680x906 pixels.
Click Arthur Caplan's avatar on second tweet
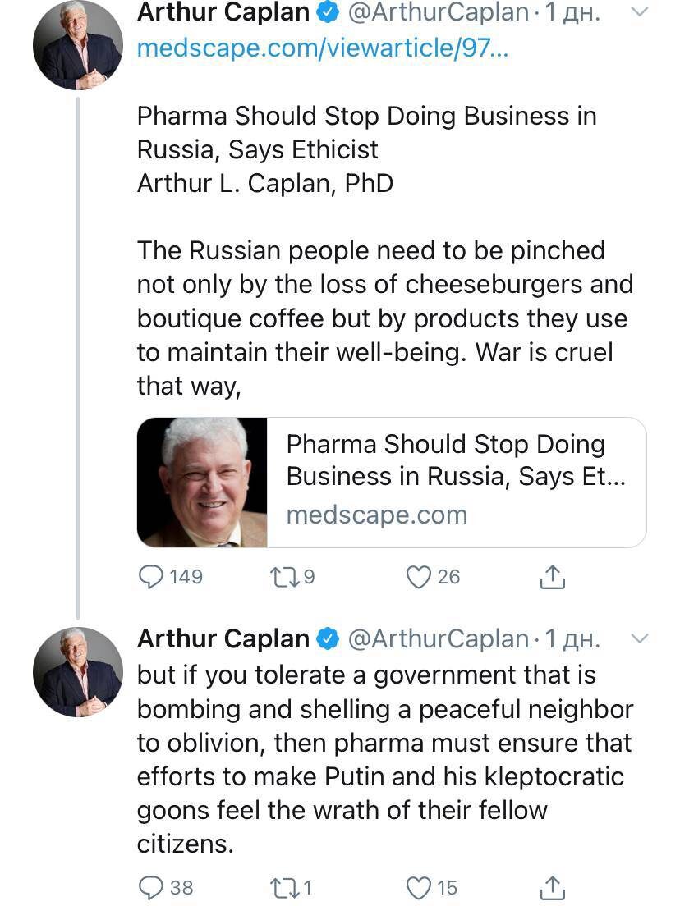click(x=77, y=672)
